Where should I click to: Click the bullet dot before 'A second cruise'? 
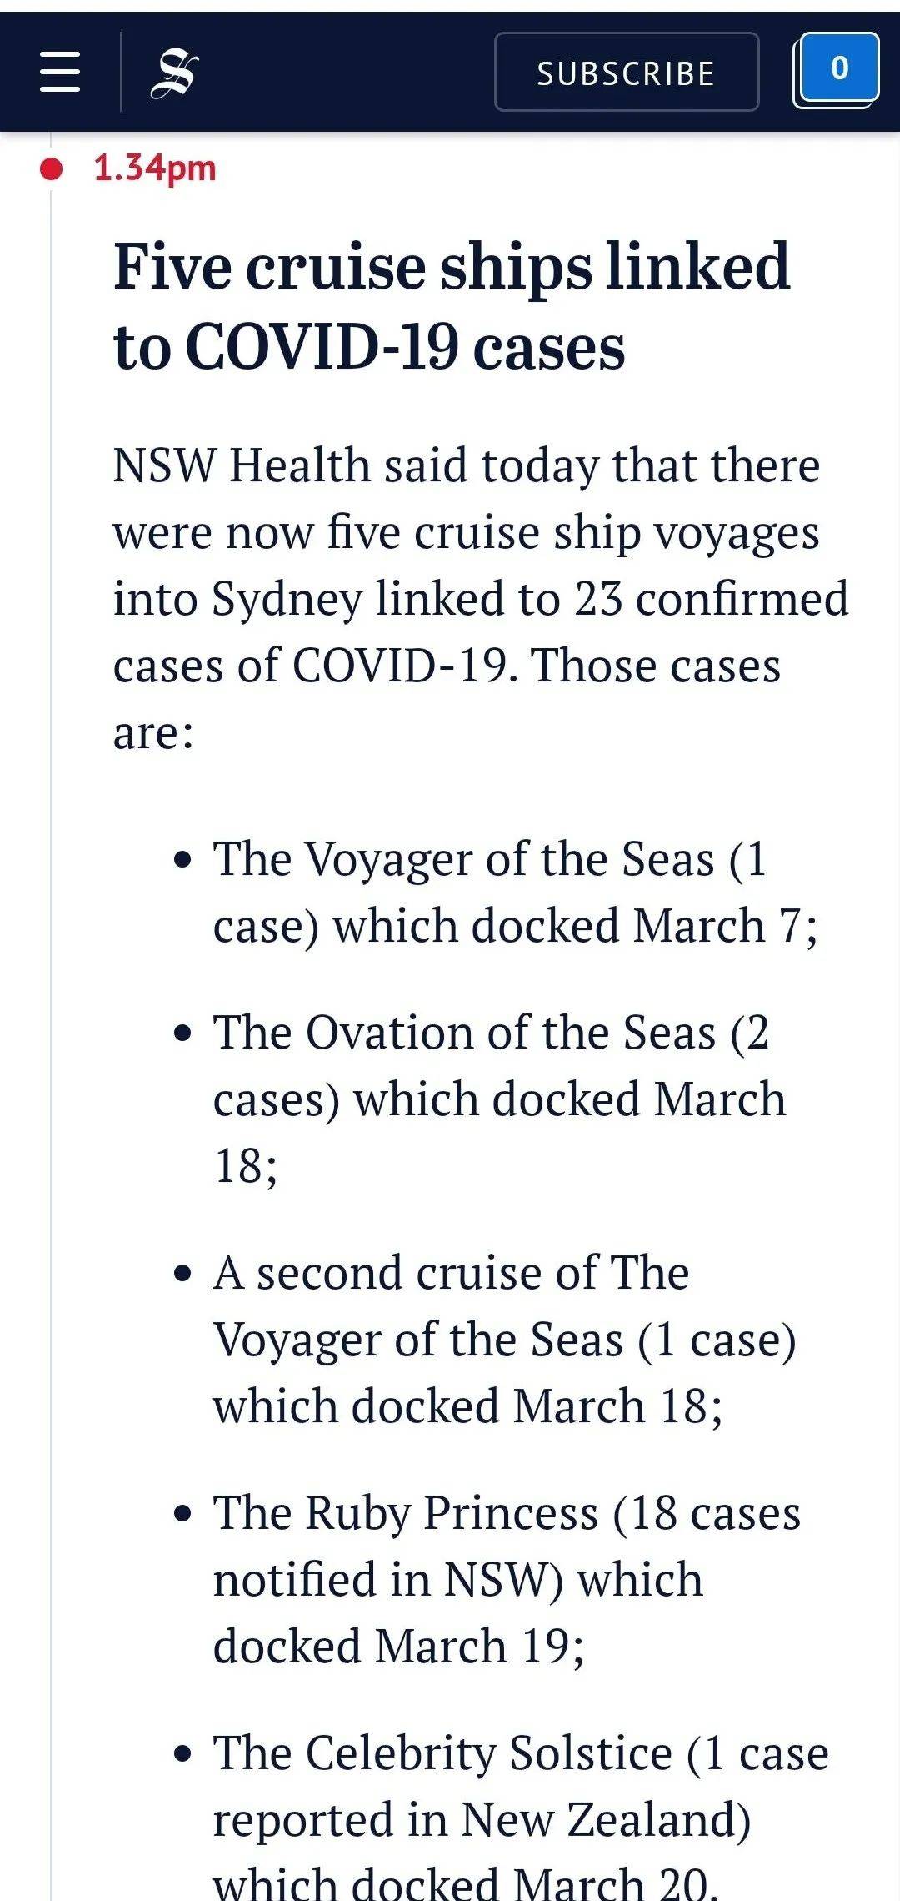pos(183,1274)
